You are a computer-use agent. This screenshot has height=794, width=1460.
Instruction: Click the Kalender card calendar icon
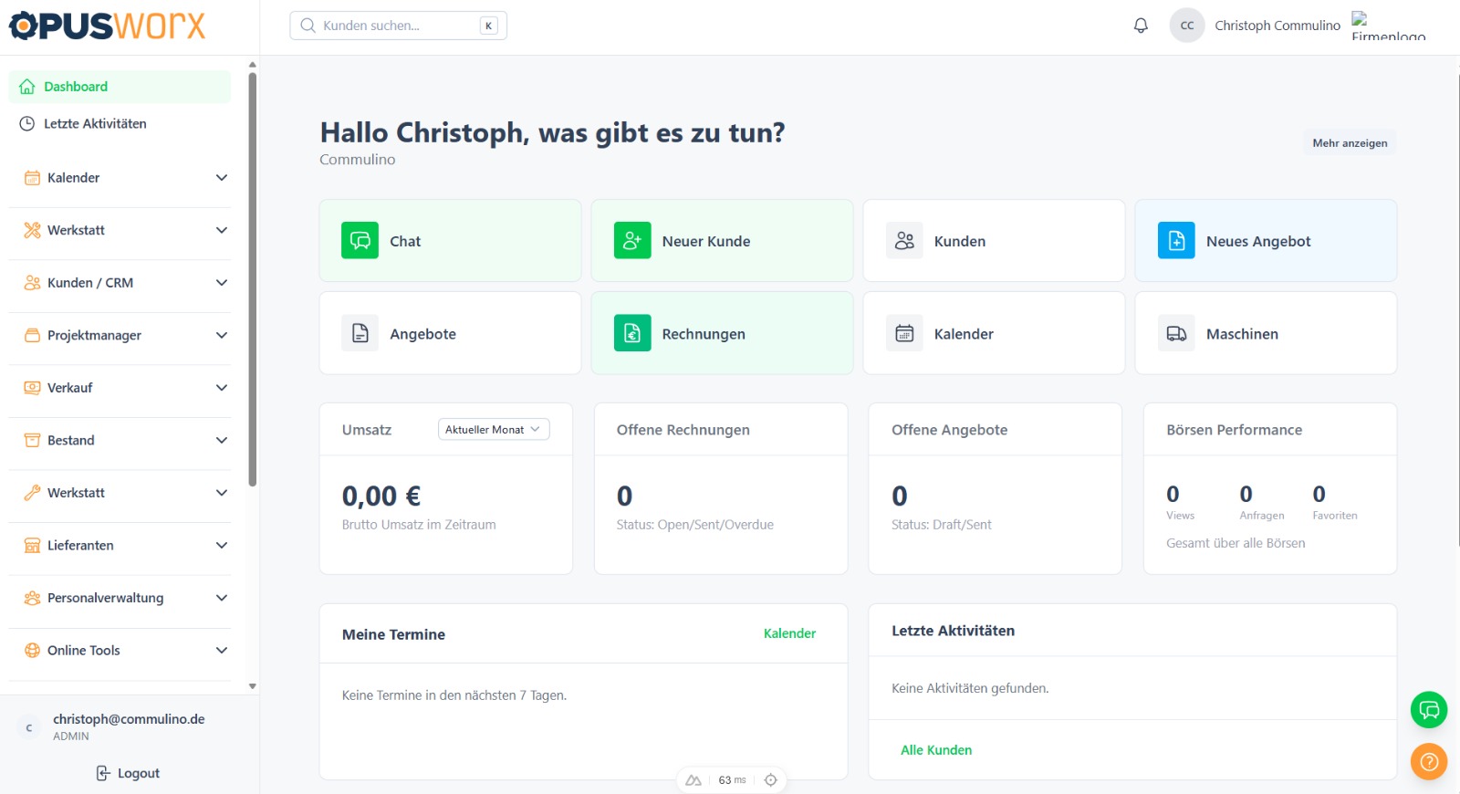(904, 333)
